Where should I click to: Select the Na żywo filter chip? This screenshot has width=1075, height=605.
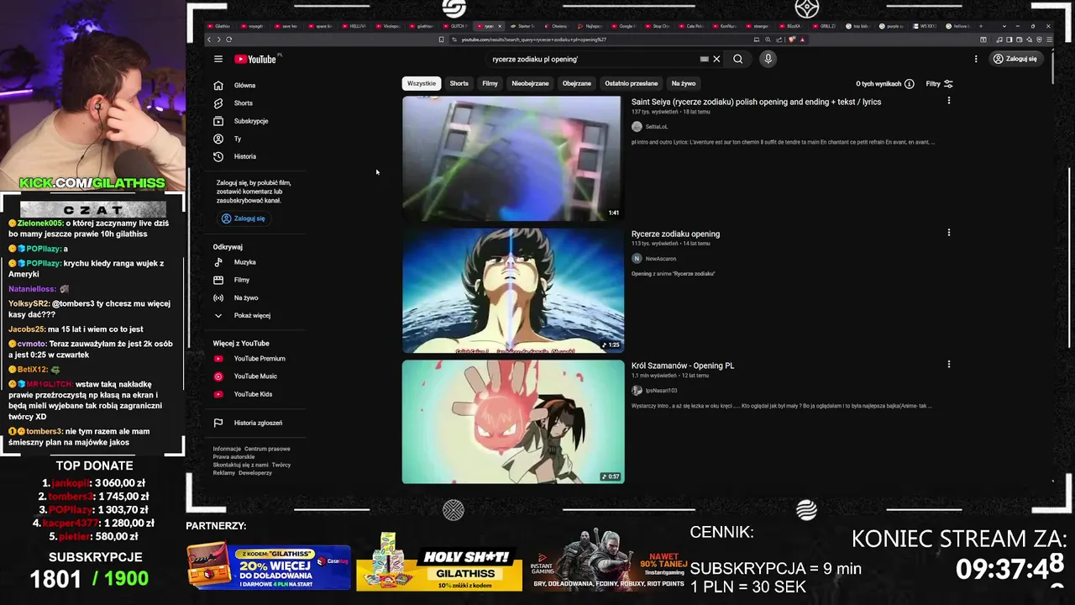[x=684, y=83]
